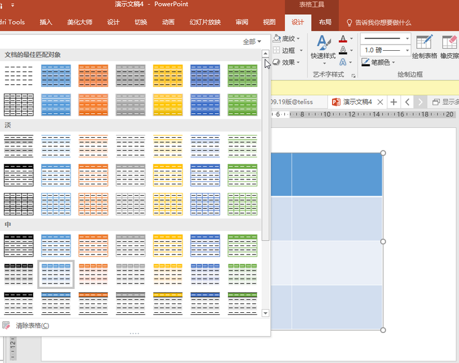The height and width of the screenshot is (363, 459).
Task: Close the 演示文稿4 document tab
Action: click(x=380, y=102)
